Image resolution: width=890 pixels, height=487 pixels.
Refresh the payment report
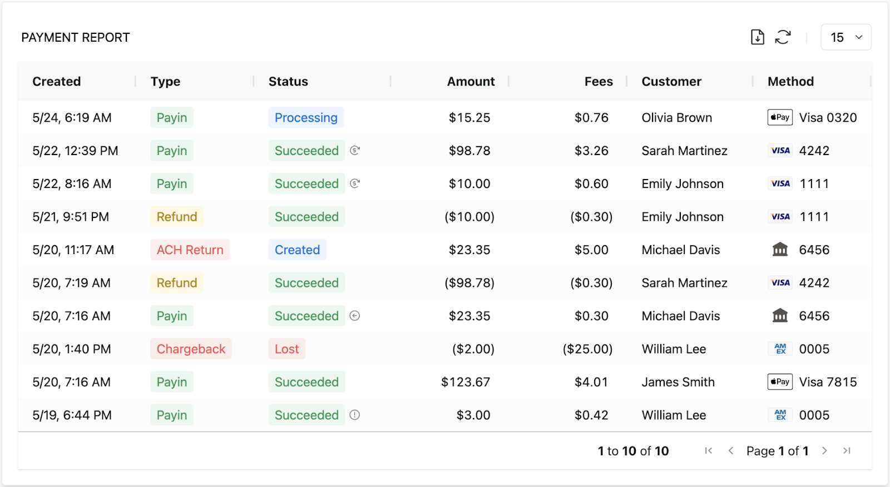coord(783,37)
